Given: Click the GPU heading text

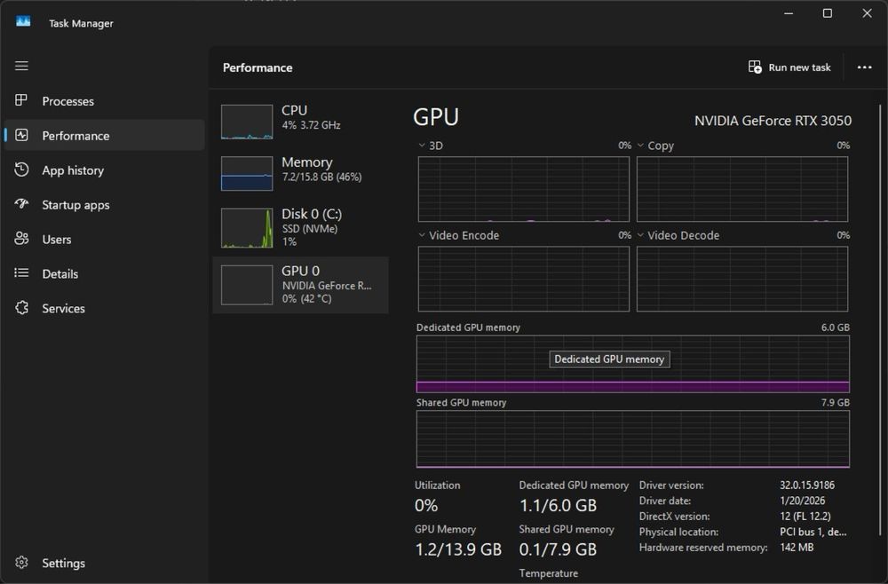Looking at the screenshot, I should coord(435,117).
